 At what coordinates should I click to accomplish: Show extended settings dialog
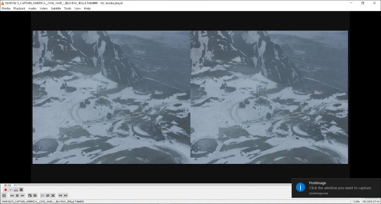(x=35, y=196)
